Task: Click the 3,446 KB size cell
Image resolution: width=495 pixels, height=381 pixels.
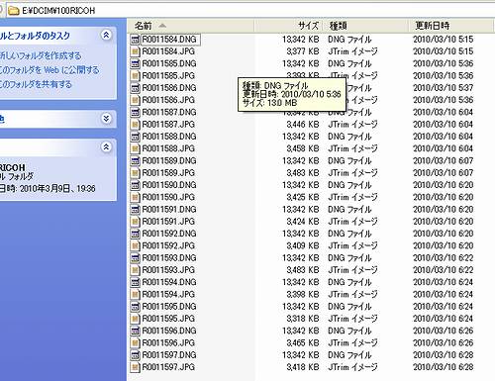Action: 303,125
